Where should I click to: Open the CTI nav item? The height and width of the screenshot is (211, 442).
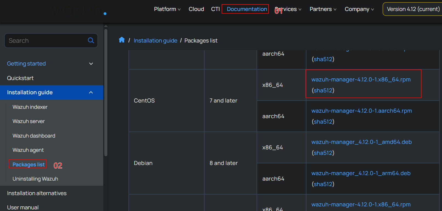click(216, 9)
